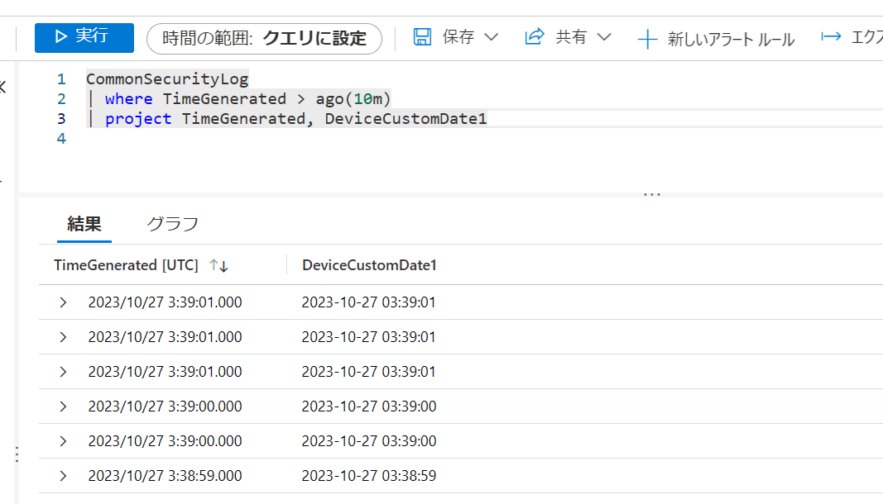
Task: Click the 'project' keyword in line 3
Action: pyautogui.click(x=138, y=119)
